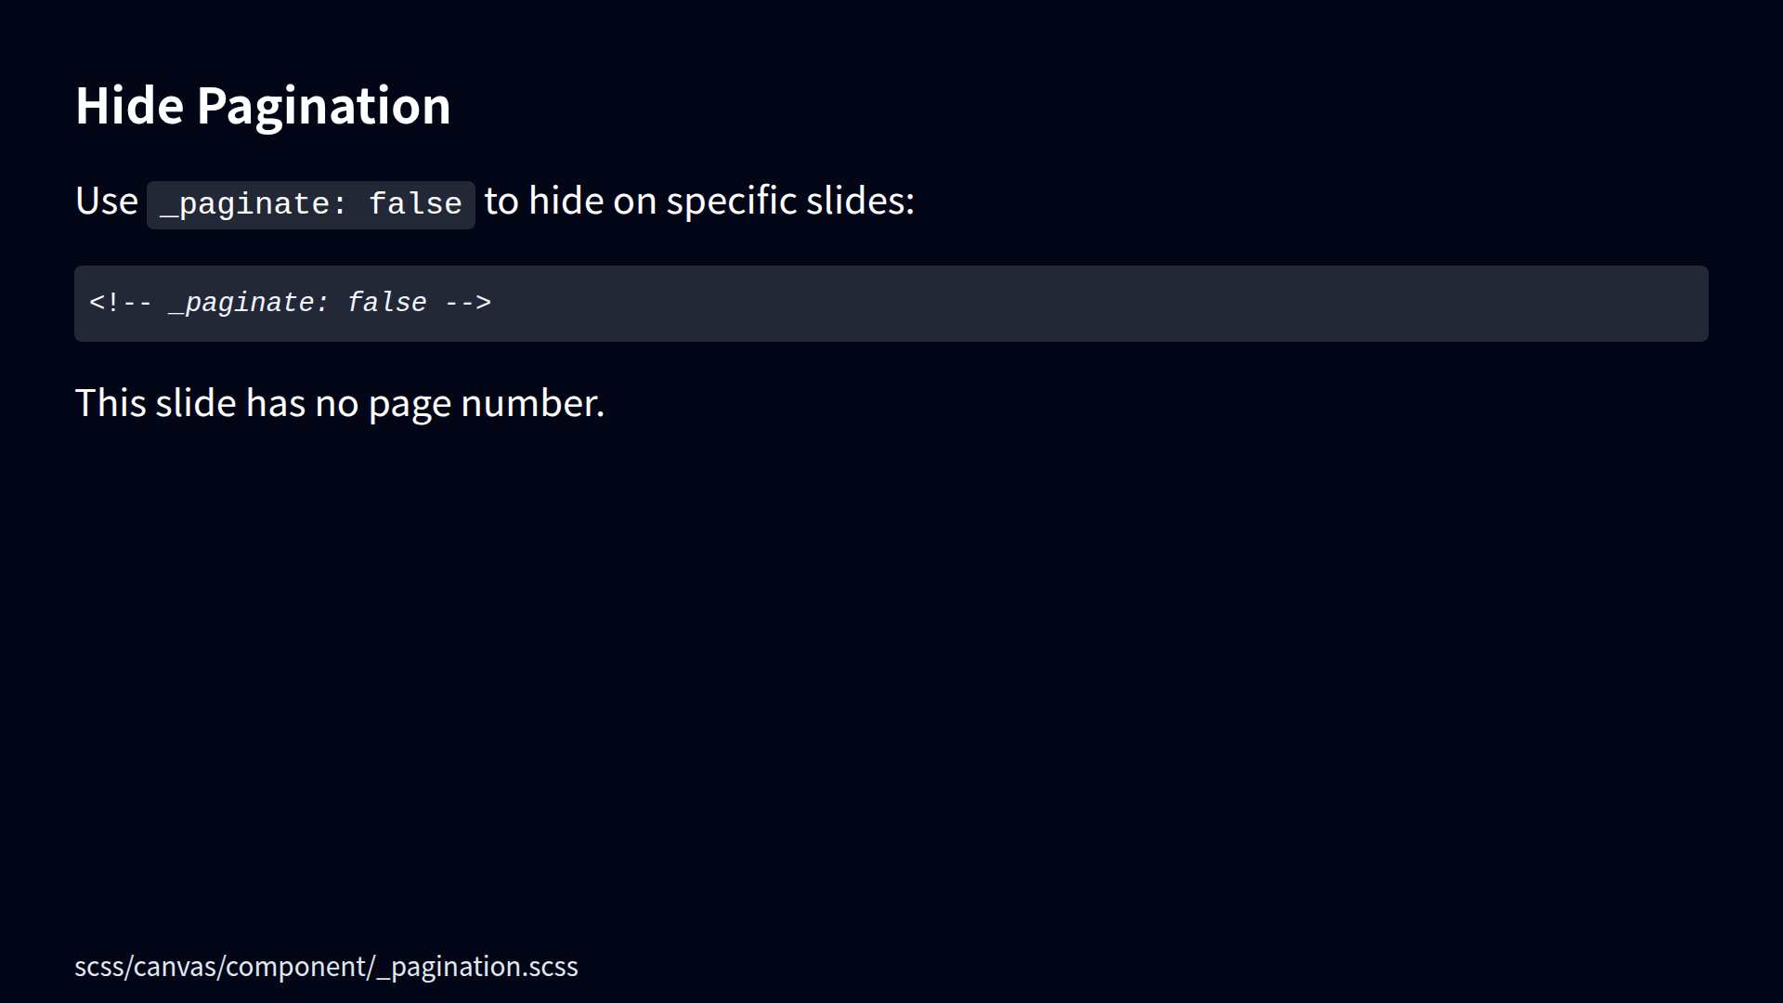
Task: Click the opening "<!--" in the code block
Action: (121, 303)
